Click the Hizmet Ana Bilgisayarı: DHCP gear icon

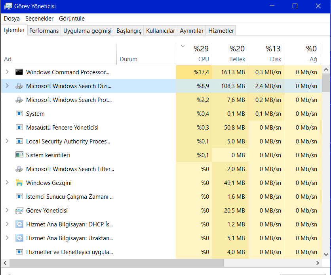[19, 224]
